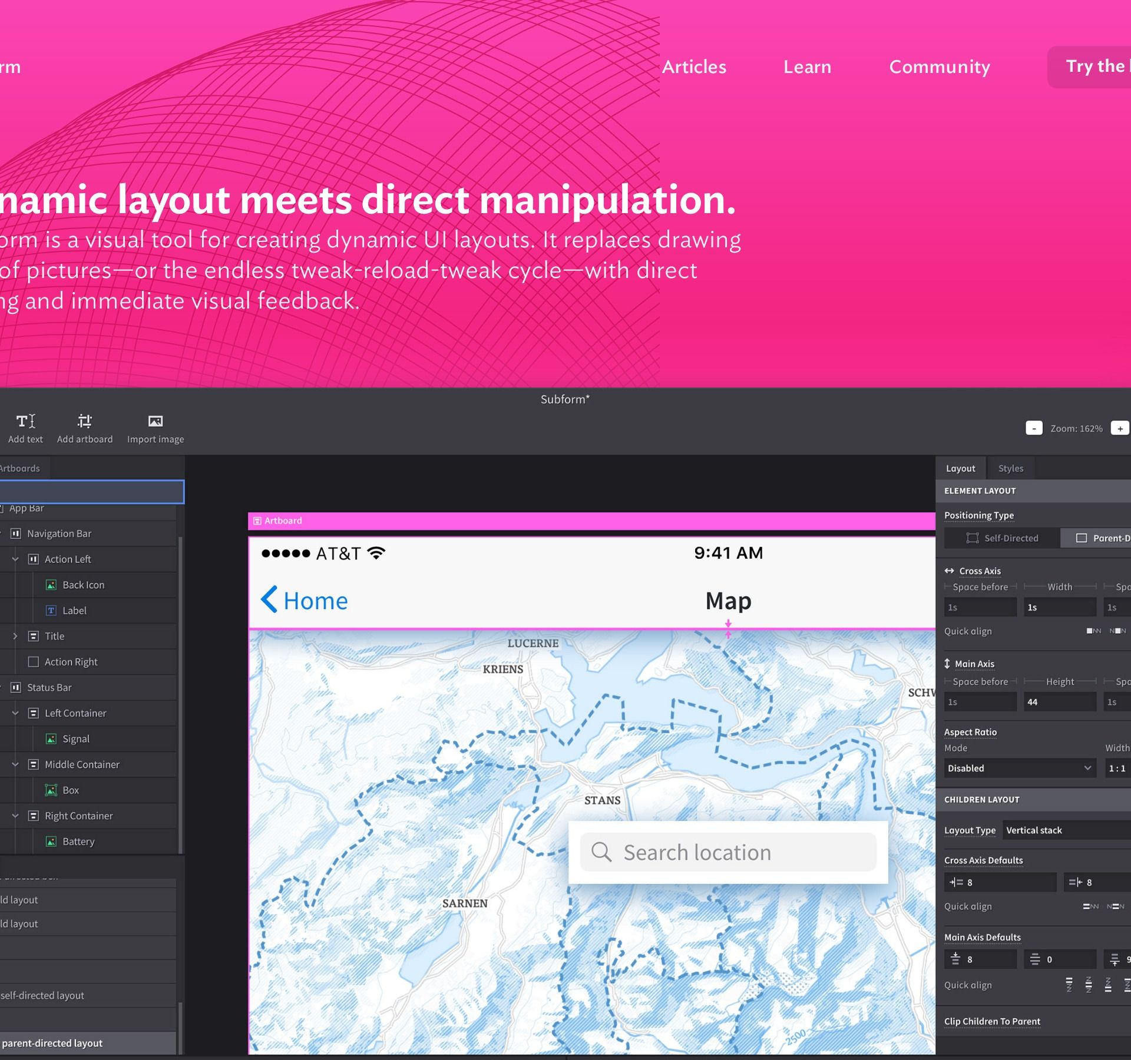Collapse the Action Left layer group
1131x1060 pixels.
point(15,559)
